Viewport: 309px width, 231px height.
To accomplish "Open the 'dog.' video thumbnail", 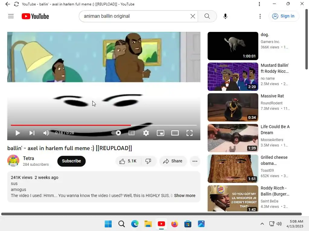I will [233, 46].
